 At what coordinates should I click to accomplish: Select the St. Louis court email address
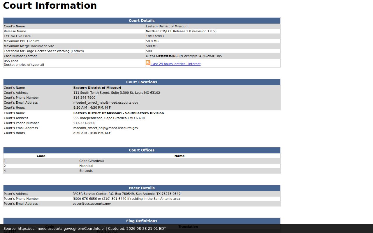click(106, 103)
